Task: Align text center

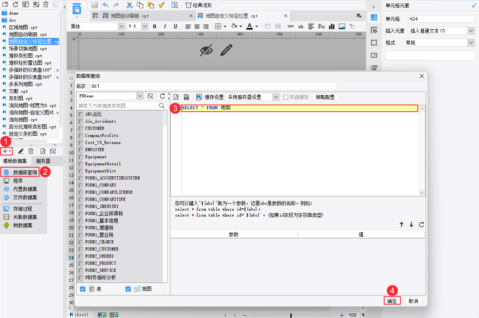Action: (197, 26)
